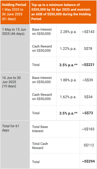Click the S$34 cash reward amount
The width and height of the screenshot is (97, 169).
click(x=88, y=97)
